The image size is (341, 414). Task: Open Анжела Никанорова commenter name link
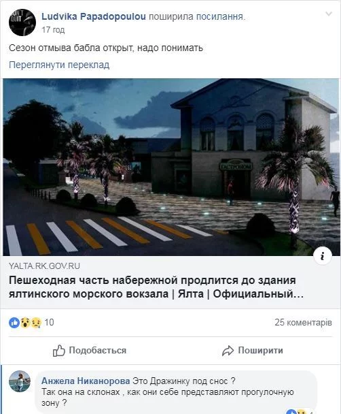86,381
